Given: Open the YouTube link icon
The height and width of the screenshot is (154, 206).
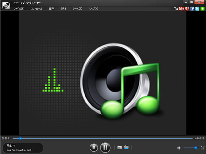Looking at the screenshot, I should click(179, 9).
